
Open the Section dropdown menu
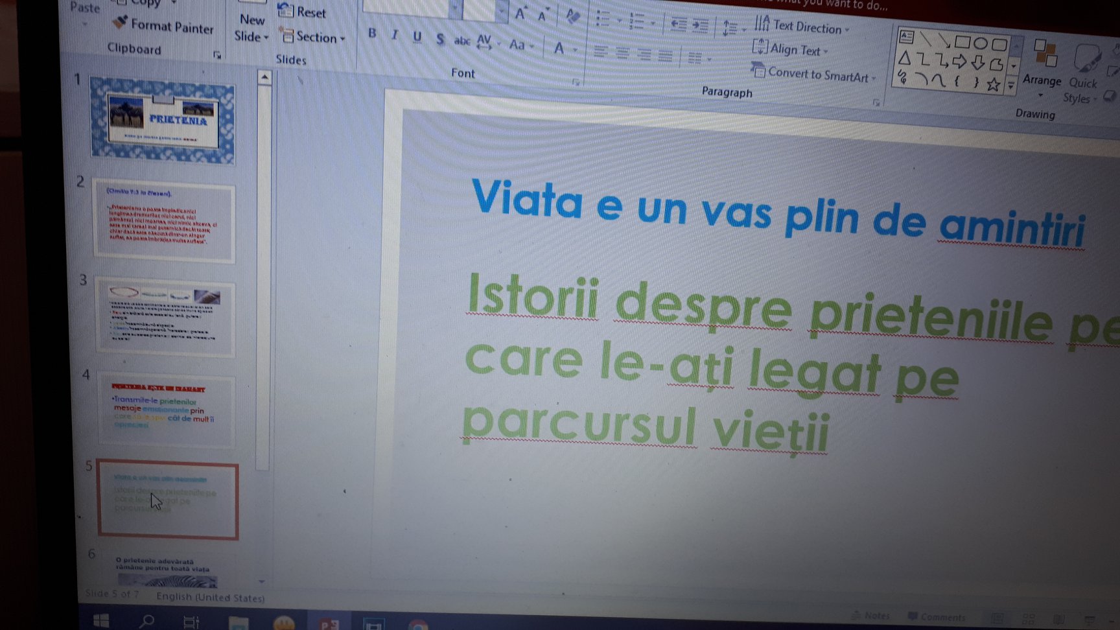(x=312, y=36)
